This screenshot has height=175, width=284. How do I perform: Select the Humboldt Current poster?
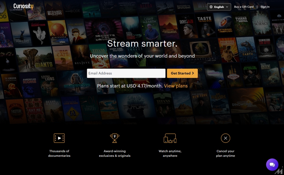pos(21,34)
